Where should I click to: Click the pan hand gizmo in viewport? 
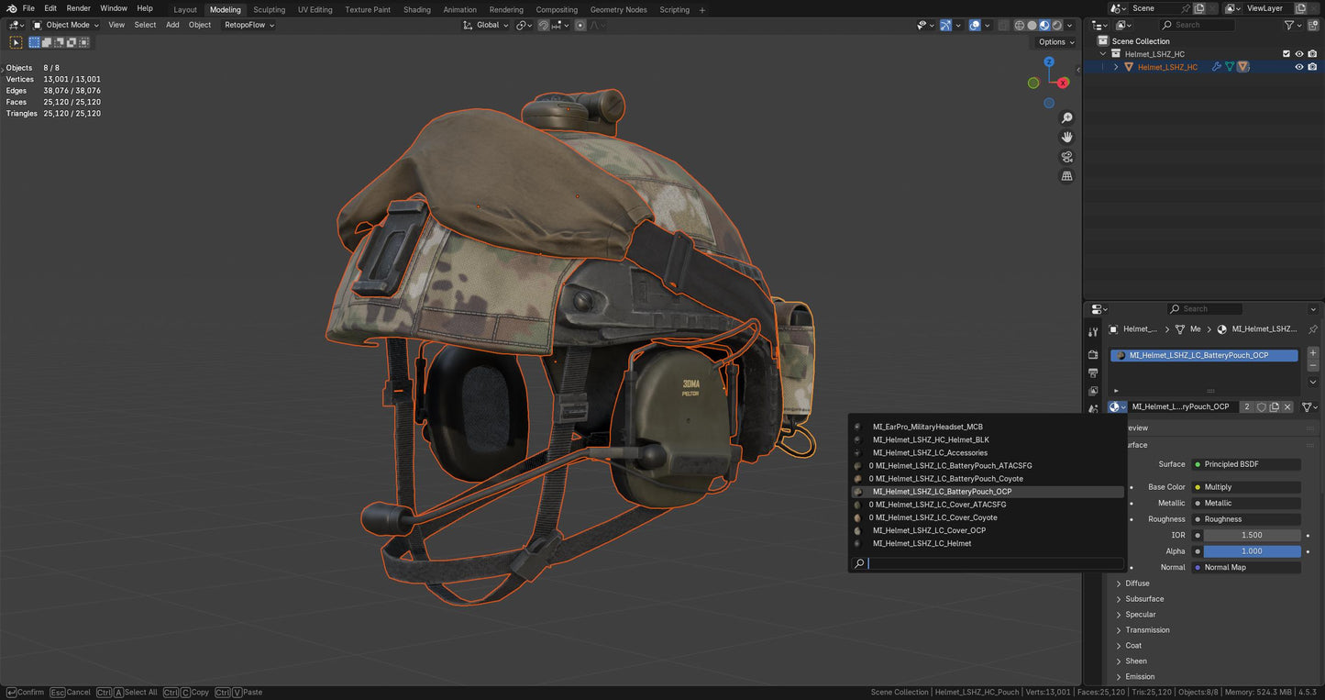1066,137
